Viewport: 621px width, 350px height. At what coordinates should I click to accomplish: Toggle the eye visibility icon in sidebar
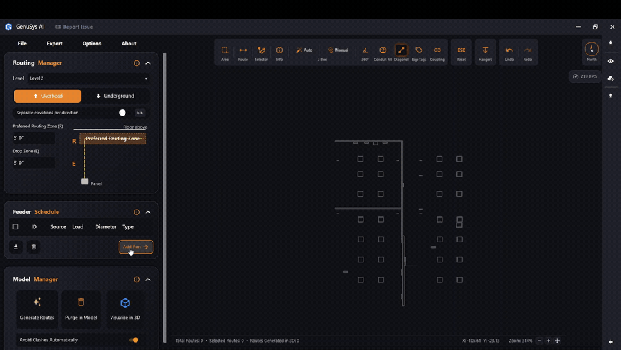(610, 61)
